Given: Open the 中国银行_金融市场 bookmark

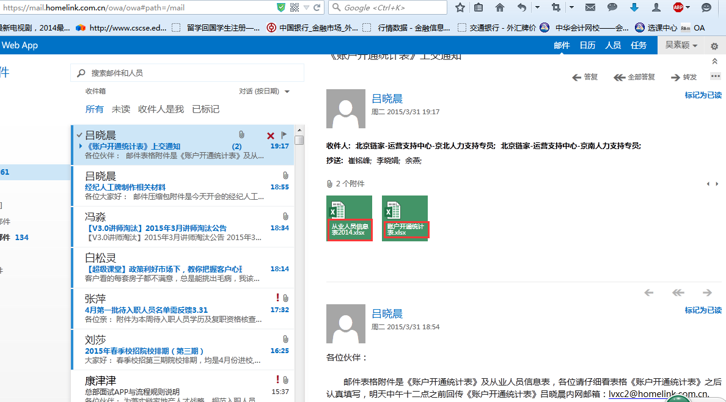Looking at the screenshot, I should [312, 27].
